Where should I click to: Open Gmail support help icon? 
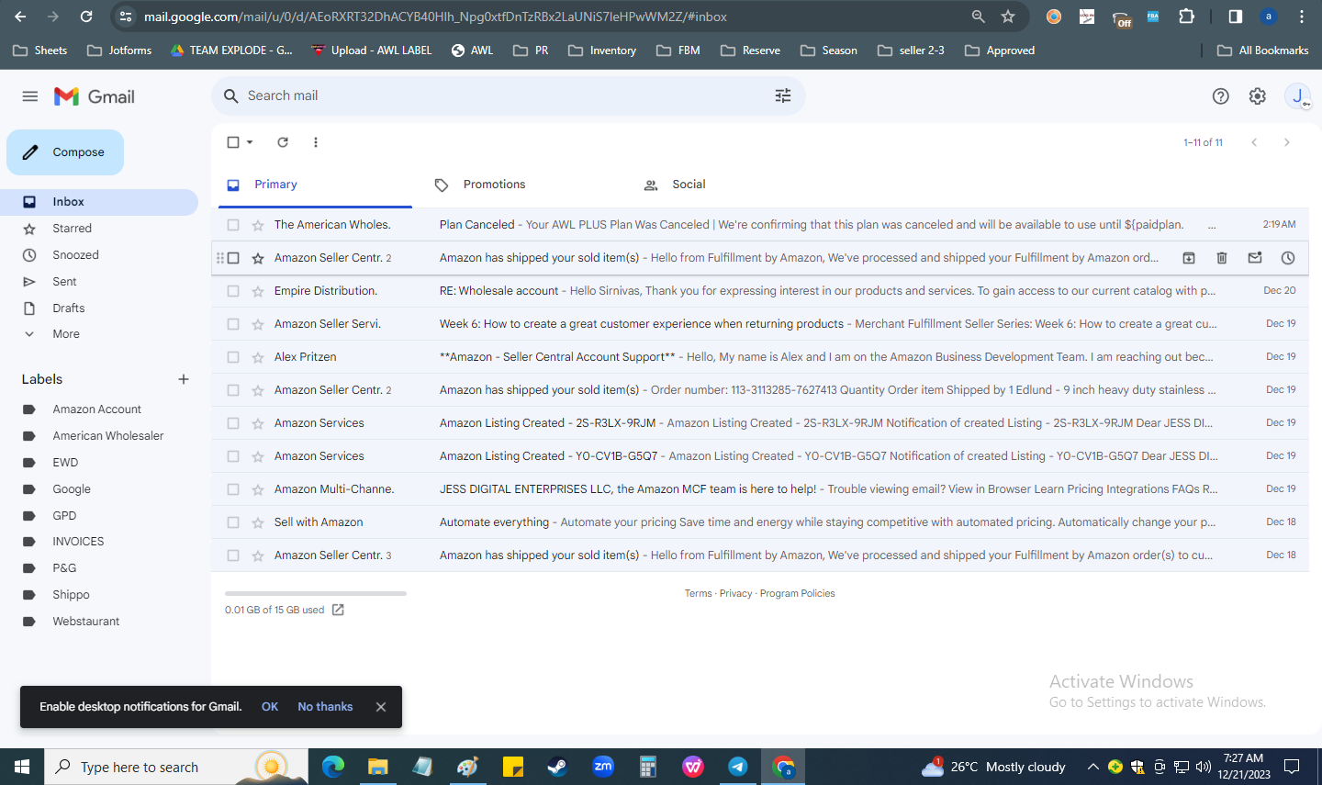(1221, 96)
